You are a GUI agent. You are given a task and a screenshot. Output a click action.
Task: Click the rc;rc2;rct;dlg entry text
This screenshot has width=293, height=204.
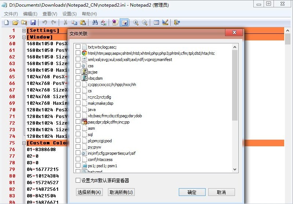[100, 97]
